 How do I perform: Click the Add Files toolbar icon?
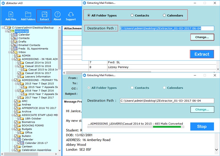(x=11, y=14)
